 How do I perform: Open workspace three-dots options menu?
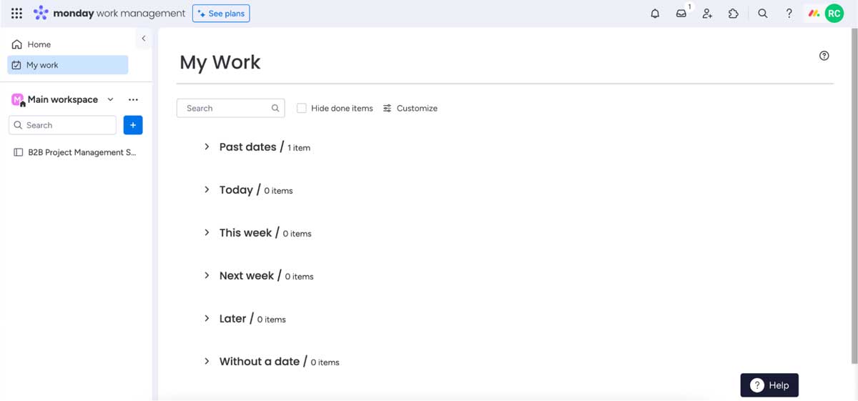click(x=133, y=99)
